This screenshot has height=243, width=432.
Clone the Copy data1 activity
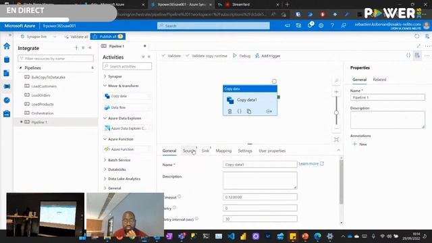[249, 111]
